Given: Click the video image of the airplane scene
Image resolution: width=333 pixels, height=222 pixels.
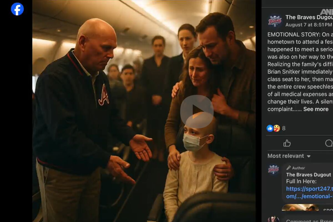Looking at the screenshot, I should pos(144,111).
